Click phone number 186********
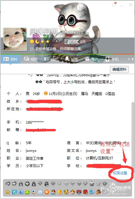The height and width of the screenshot is (199, 135). point(35,122)
